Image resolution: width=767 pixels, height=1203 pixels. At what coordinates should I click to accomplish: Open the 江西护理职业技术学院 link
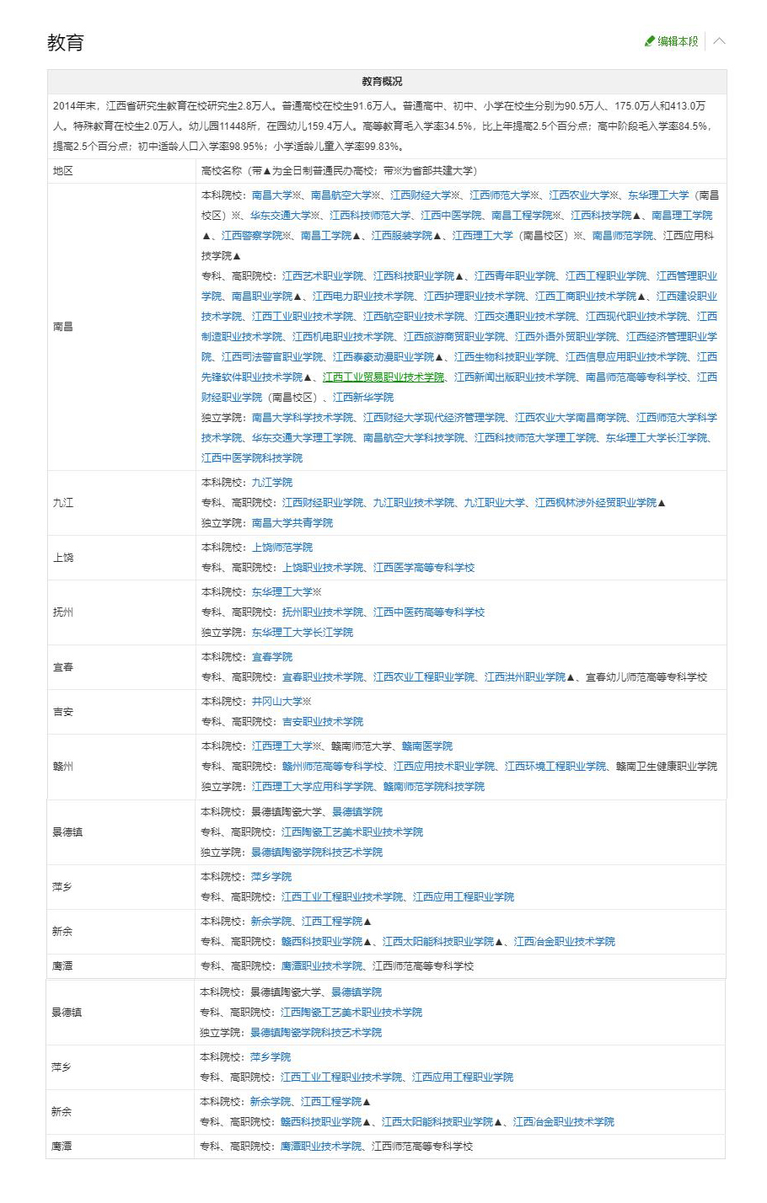tap(475, 297)
